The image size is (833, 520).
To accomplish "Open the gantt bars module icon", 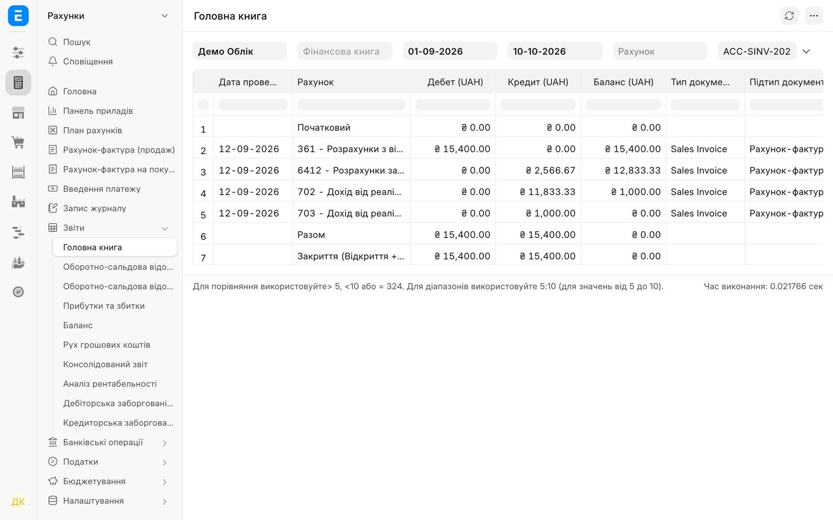I will [x=18, y=232].
